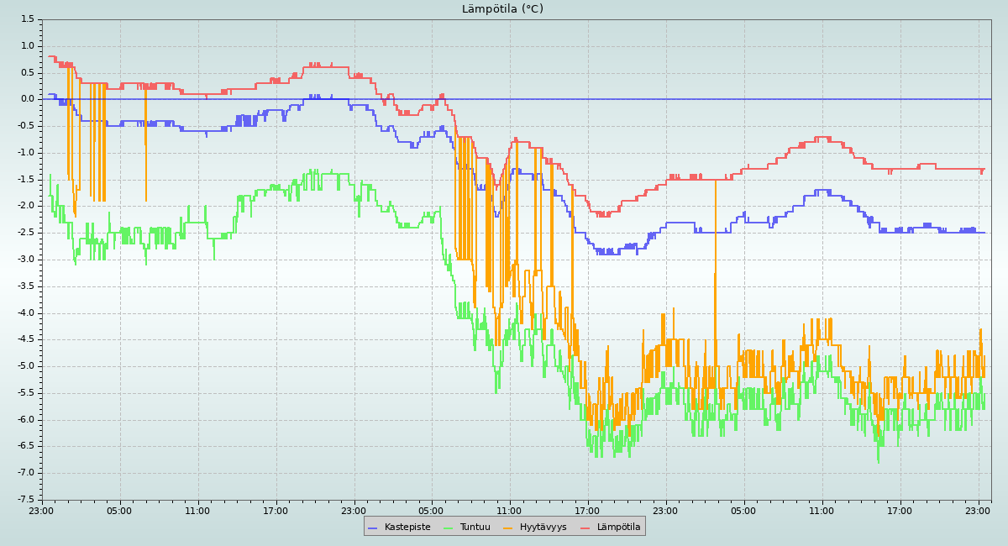Toggle the Tuntuu series in legend

point(475,527)
